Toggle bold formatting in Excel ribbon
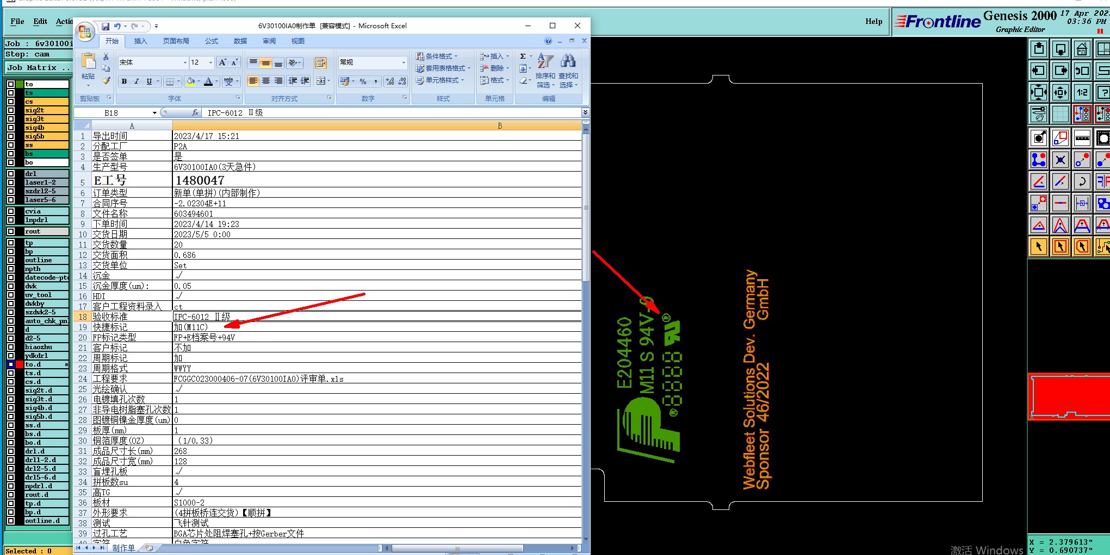 124,81
